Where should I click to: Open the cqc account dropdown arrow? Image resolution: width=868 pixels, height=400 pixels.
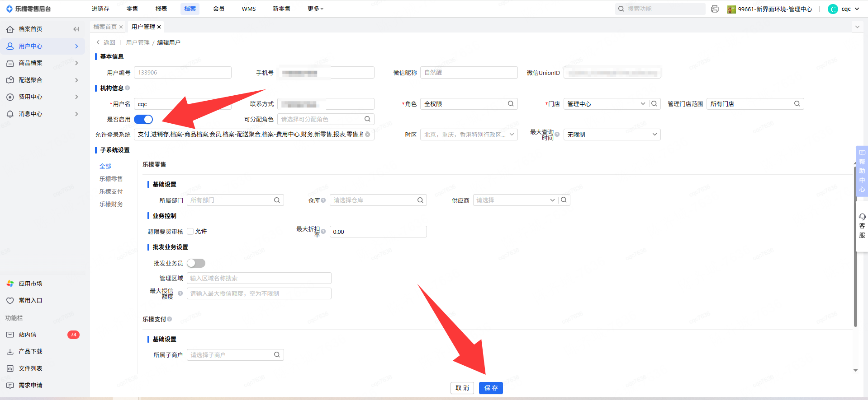(x=857, y=9)
